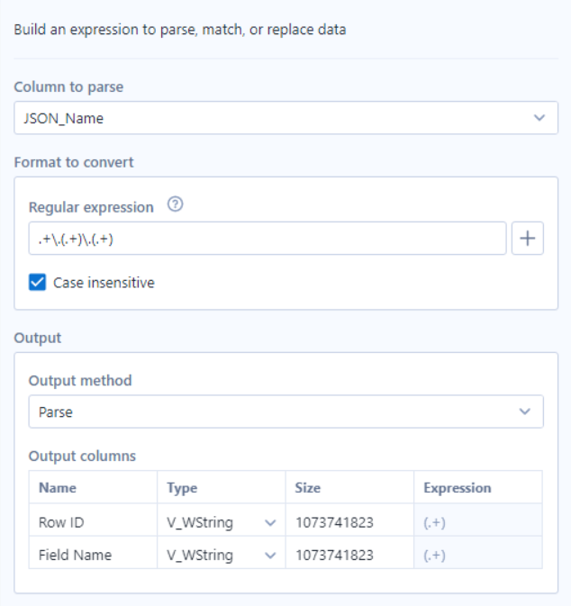The width and height of the screenshot is (571, 606).
Task: Toggle the Case insensitive checkbox
Action: click(38, 282)
